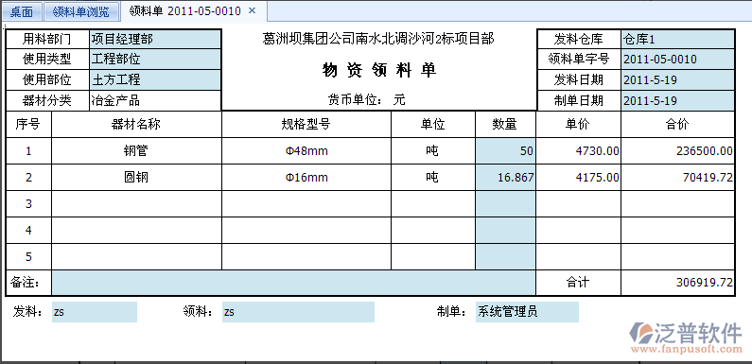Click the 制单日期 field
752x364 pixels.
(677, 100)
